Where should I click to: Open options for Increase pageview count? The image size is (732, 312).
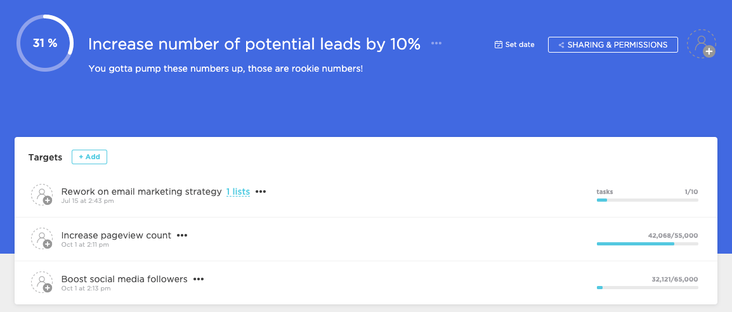click(182, 235)
